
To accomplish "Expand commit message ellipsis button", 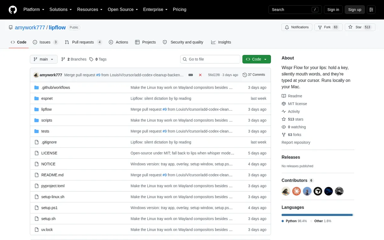I will [191, 75].
